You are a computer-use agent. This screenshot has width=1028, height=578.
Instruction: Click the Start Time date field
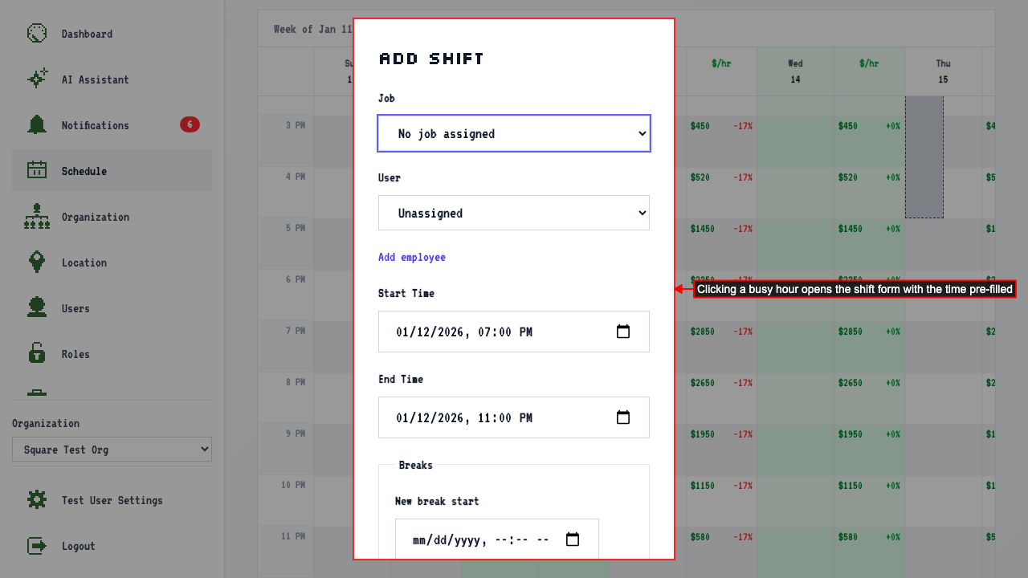click(514, 332)
